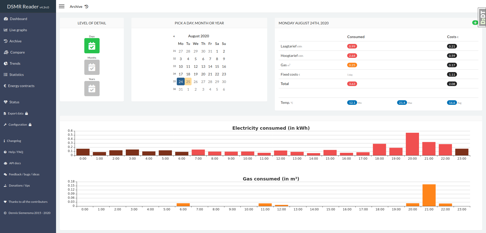Click the Archive history icon in header
Image resolution: width=486 pixels, height=233 pixels.
[86, 7]
